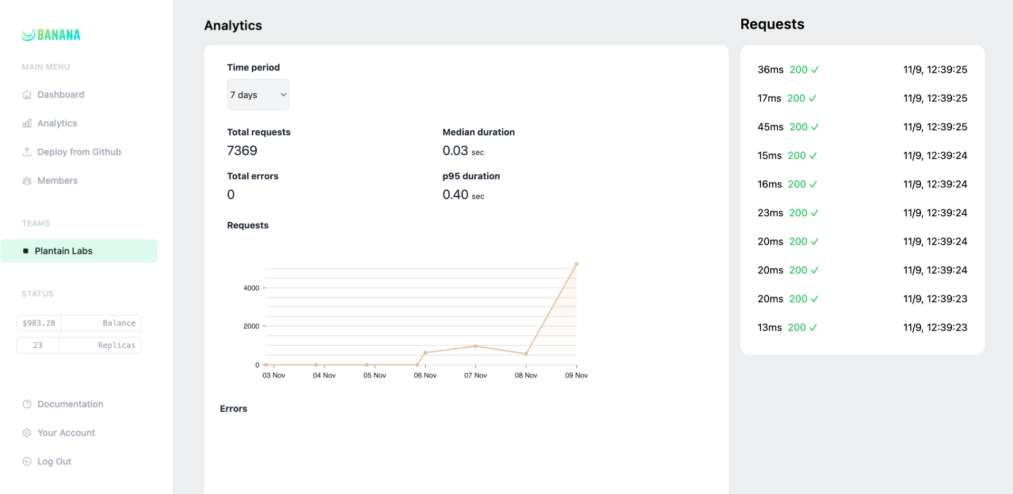Image resolution: width=1013 pixels, height=494 pixels.
Task: Click the Documentation question mark icon
Action: pyautogui.click(x=27, y=404)
